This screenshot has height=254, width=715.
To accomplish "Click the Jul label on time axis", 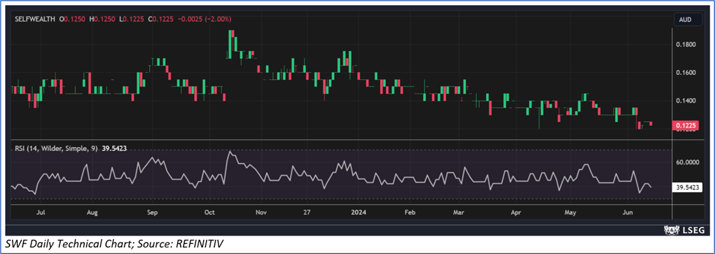I will (x=42, y=213).
